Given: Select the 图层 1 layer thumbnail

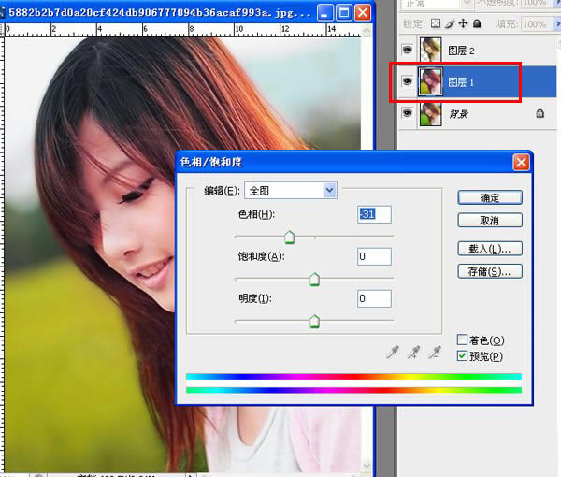Looking at the screenshot, I should tap(430, 81).
